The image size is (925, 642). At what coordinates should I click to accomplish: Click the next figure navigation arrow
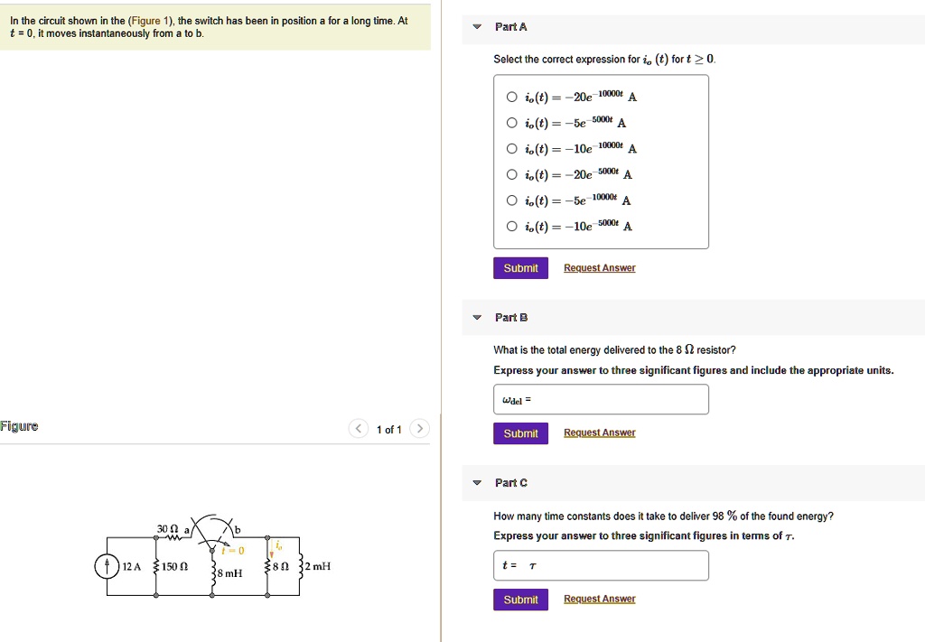tap(419, 429)
